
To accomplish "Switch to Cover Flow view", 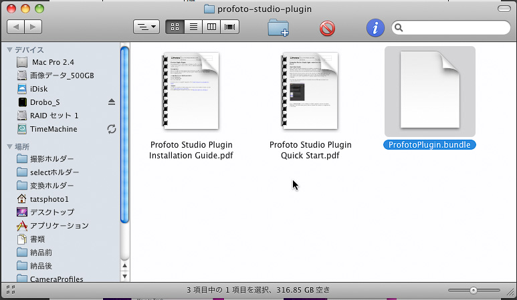I will (x=231, y=27).
